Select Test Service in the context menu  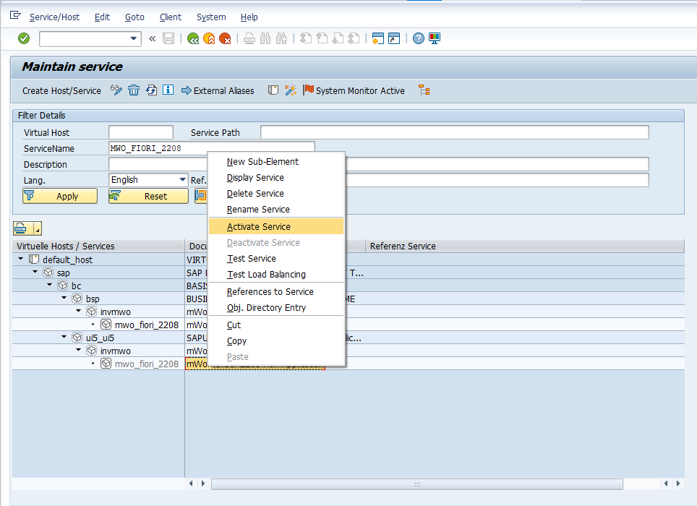252,259
